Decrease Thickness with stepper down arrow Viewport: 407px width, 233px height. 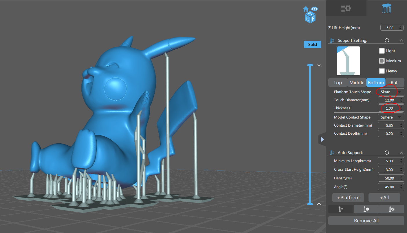point(401,110)
